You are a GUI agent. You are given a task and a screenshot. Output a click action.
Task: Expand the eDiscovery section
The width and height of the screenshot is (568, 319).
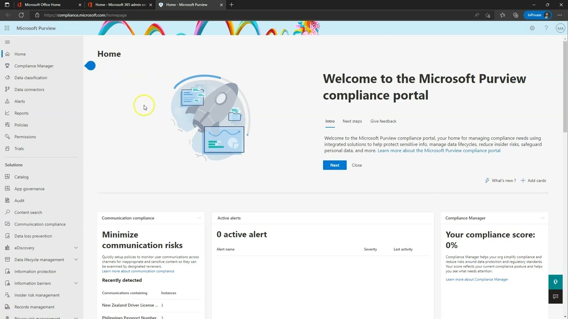coord(76,248)
